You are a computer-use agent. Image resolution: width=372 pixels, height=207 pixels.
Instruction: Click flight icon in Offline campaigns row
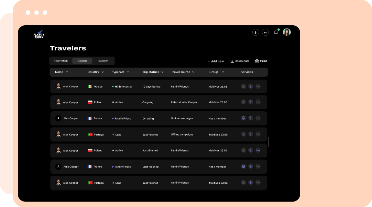point(251,134)
